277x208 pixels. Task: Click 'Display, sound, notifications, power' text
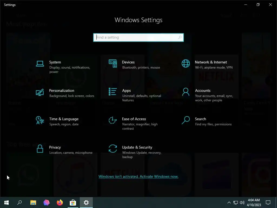tap(70, 70)
